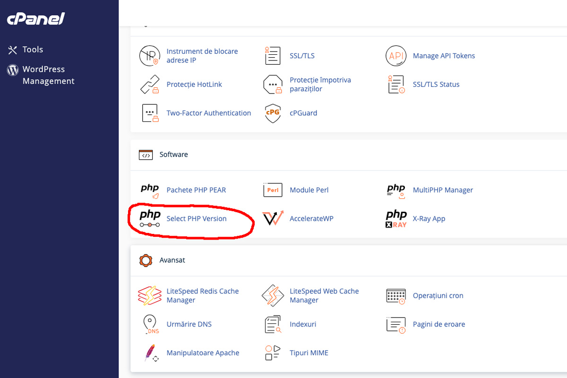Open Manage API Tokens link
567x378 pixels.
tap(444, 56)
